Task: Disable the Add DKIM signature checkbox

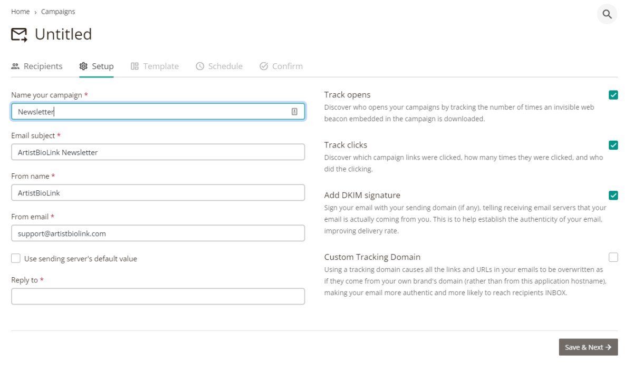Action: [613, 195]
